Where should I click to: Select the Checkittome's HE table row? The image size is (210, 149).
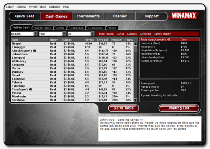(x=72, y=50)
